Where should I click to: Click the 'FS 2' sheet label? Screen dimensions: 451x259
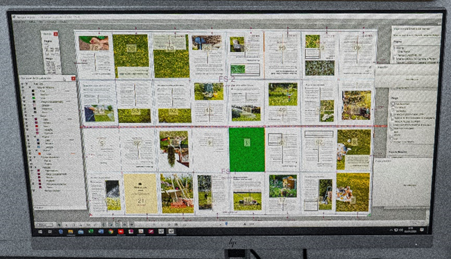tap(227, 79)
